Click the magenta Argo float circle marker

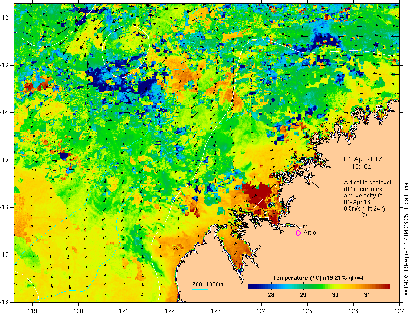click(x=298, y=233)
